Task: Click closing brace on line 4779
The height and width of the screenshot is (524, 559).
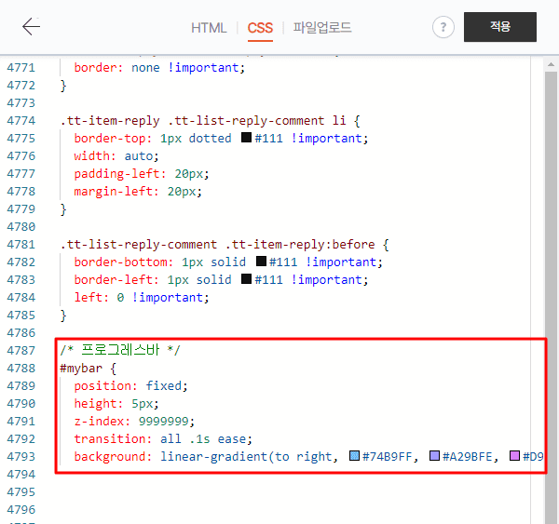Action: [x=63, y=209]
